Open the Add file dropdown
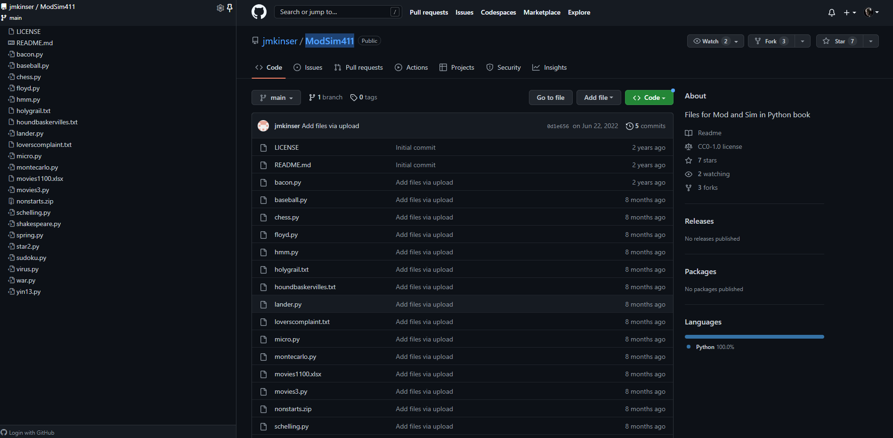Image resolution: width=893 pixels, height=438 pixels. (x=599, y=97)
